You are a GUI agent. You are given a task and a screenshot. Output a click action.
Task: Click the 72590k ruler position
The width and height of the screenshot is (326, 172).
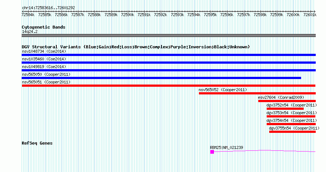[127, 15]
